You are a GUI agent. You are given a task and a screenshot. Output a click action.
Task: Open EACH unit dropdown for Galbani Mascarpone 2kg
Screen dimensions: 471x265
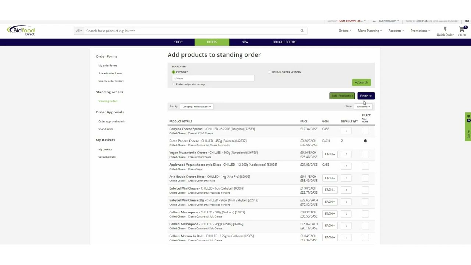[330, 226]
